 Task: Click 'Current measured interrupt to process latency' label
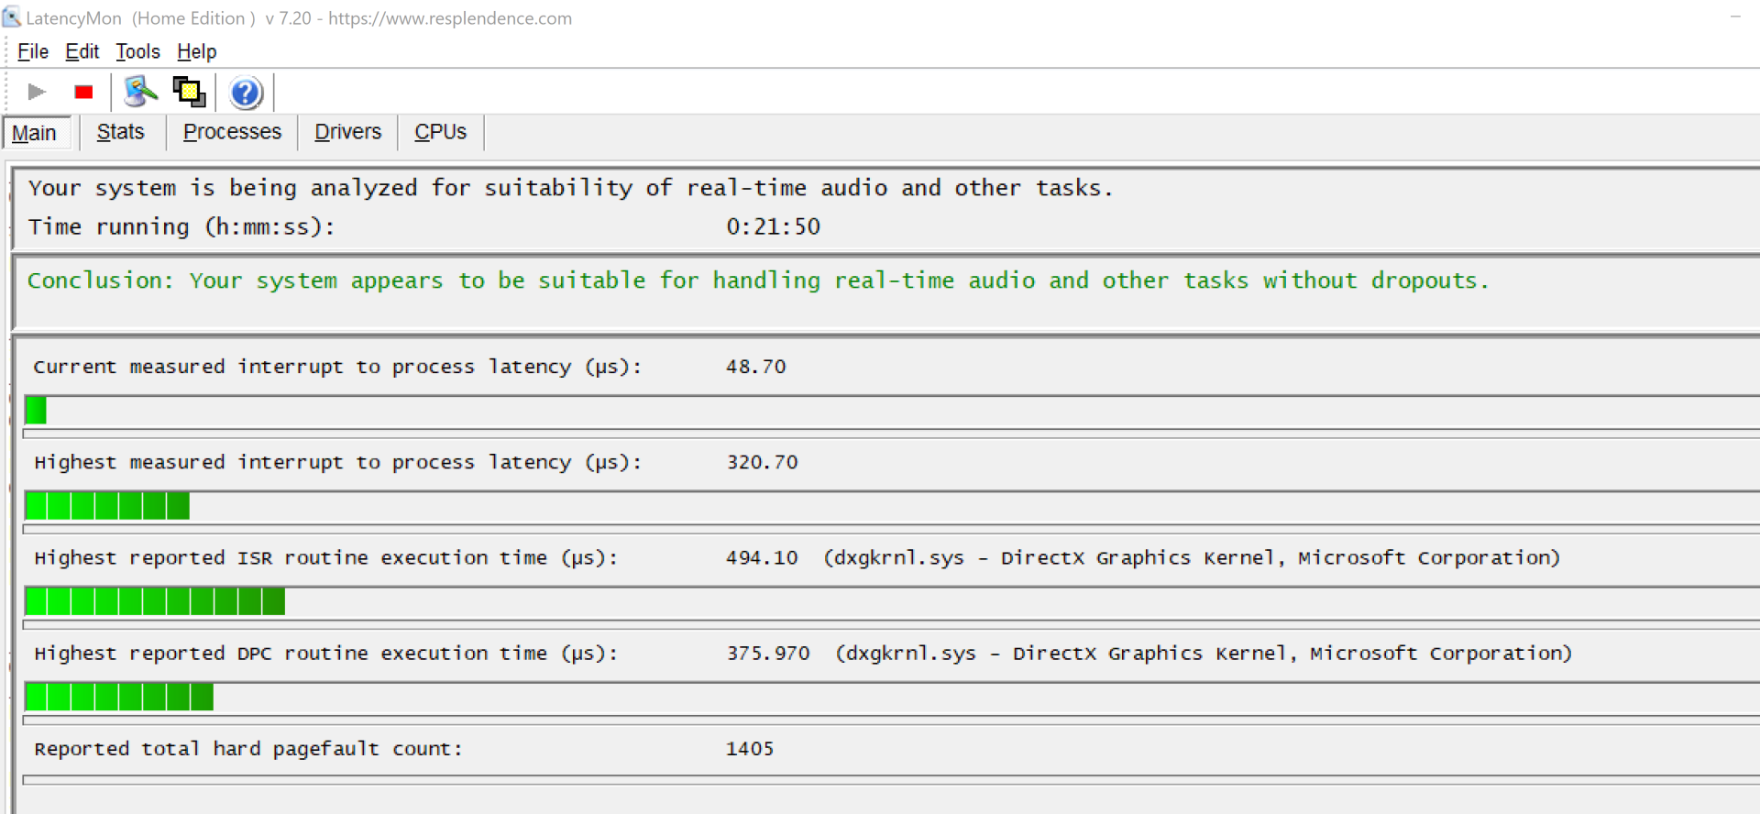click(337, 367)
